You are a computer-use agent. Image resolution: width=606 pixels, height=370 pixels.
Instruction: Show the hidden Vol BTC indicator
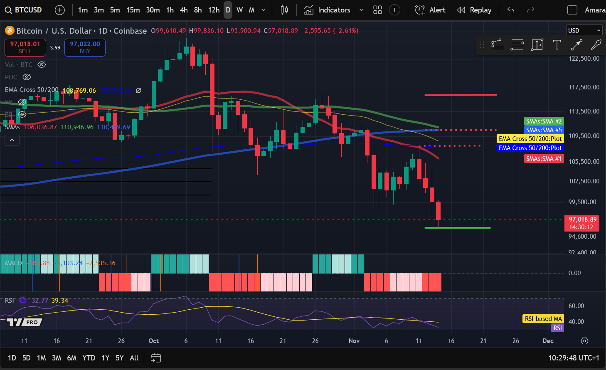coord(41,64)
